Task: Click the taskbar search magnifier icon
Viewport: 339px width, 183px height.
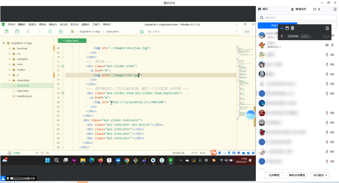Action: 56,160
